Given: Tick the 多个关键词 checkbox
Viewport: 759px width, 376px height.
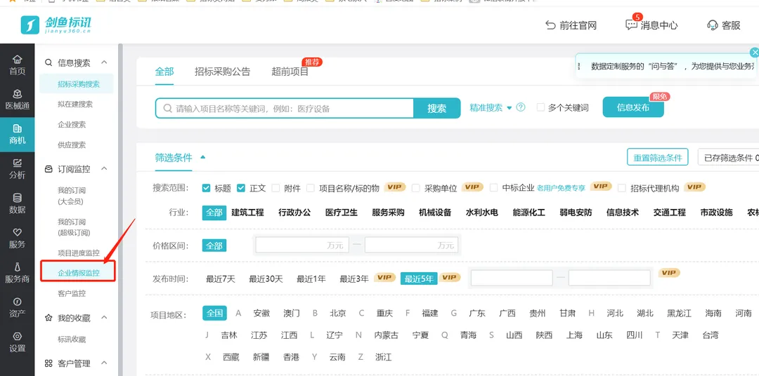Looking at the screenshot, I should pyautogui.click(x=540, y=107).
